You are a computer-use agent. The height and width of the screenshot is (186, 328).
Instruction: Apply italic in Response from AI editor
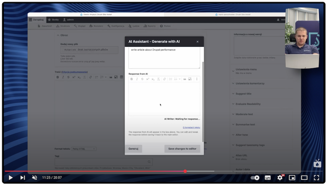click(137, 79)
